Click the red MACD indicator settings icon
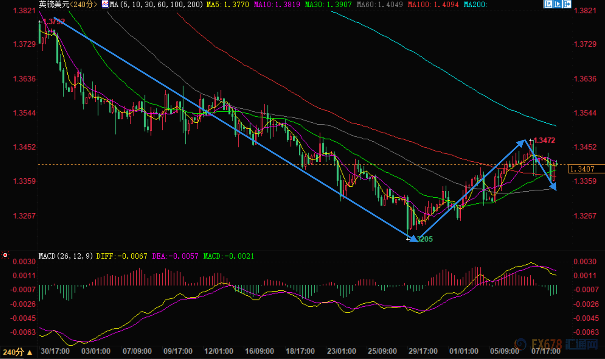 [x=5, y=255]
